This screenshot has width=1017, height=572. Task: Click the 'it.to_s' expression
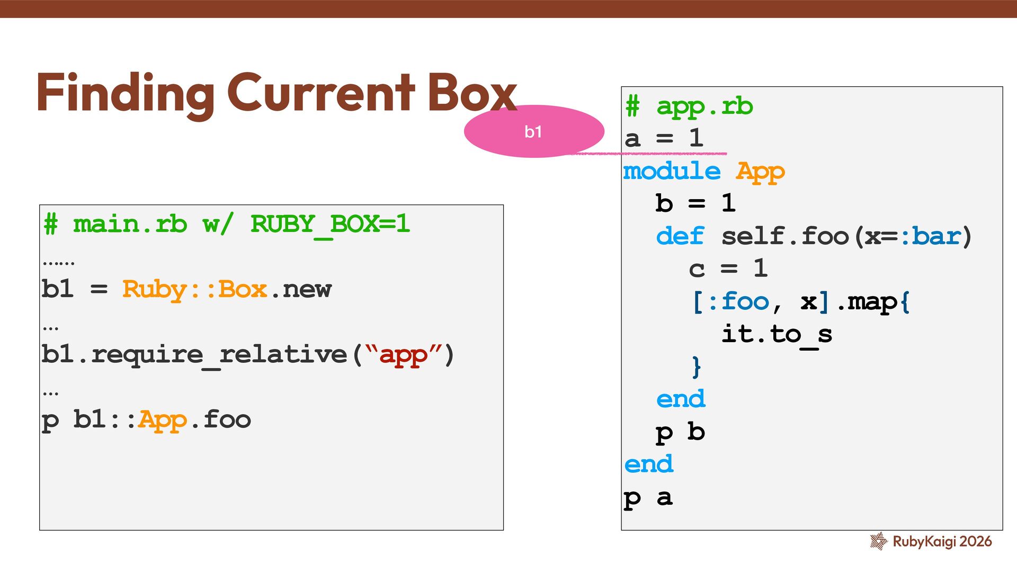coord(777,334)
